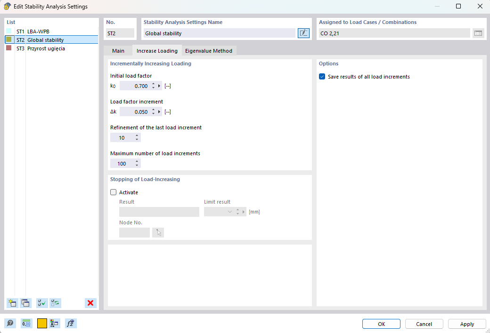
Task: Click the select all checkmarks icon
Action: pos(42,303)
